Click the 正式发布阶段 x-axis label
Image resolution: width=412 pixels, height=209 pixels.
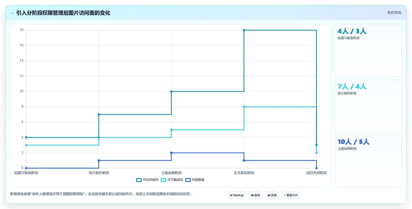244,173
